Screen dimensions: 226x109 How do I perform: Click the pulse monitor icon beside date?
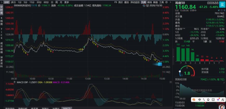pos(144,5)
